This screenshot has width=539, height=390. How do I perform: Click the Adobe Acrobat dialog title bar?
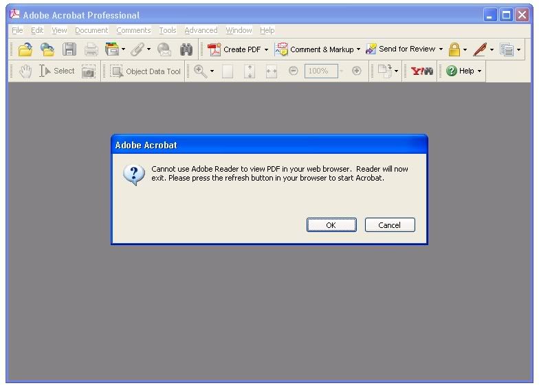[269, 145]
